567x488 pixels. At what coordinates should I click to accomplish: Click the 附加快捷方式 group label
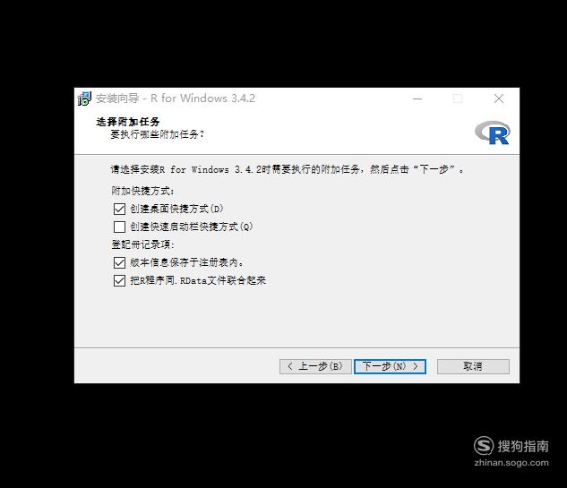142,191
